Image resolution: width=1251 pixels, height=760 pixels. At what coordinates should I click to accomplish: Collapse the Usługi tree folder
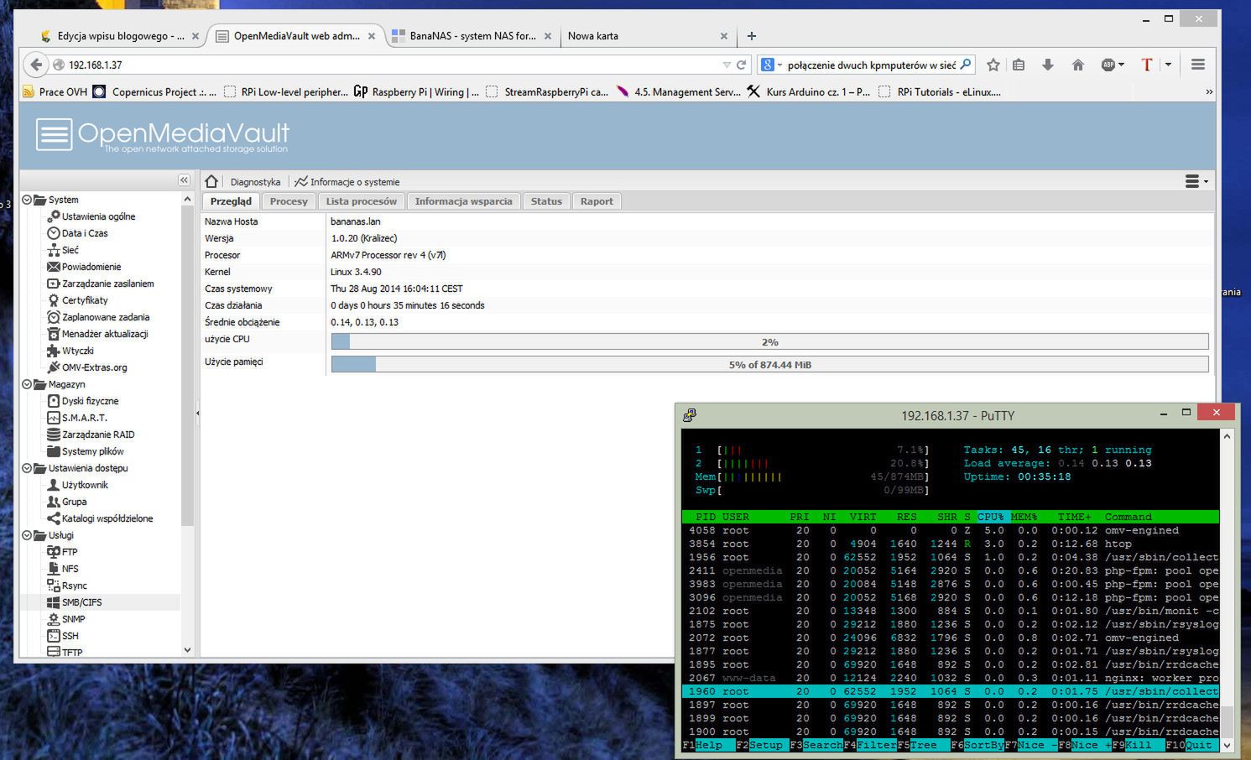click(27, 535)
